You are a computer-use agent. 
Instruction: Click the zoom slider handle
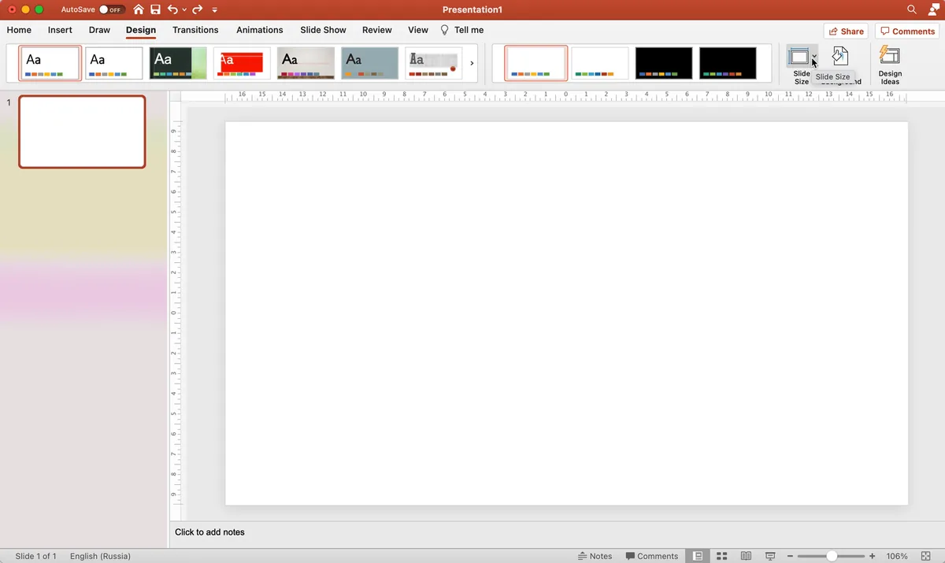(x=832, y=556)
